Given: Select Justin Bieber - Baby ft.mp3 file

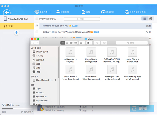Looking at the screenshot, I should click(132, 55).
